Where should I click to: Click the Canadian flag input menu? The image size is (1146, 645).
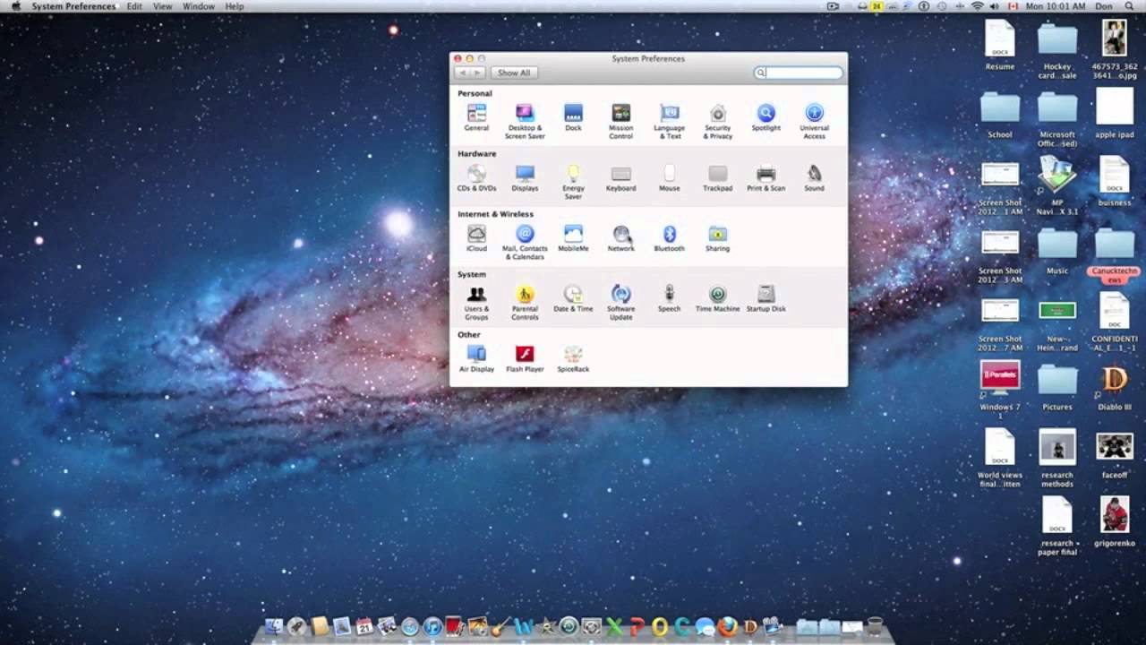coord(1013,6)
